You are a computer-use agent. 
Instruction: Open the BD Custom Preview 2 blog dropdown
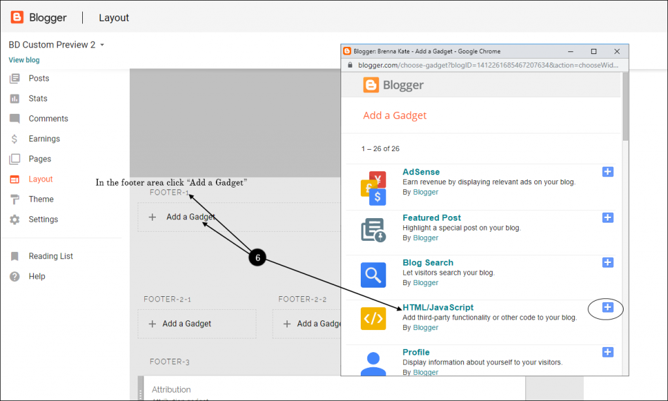pyautogui.click(x=57, y=45)
